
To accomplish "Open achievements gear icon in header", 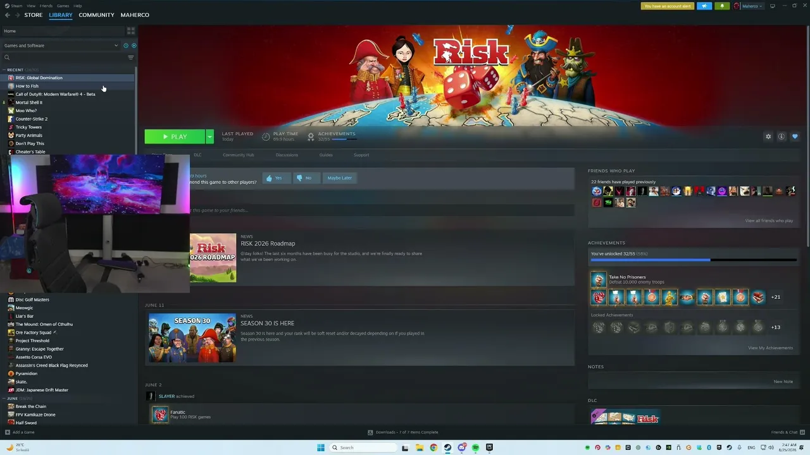I will (x=311, y=136).
